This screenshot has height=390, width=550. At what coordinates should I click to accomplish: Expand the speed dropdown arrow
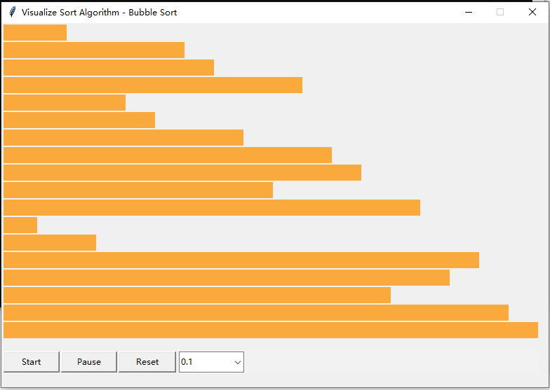point(237,362)
